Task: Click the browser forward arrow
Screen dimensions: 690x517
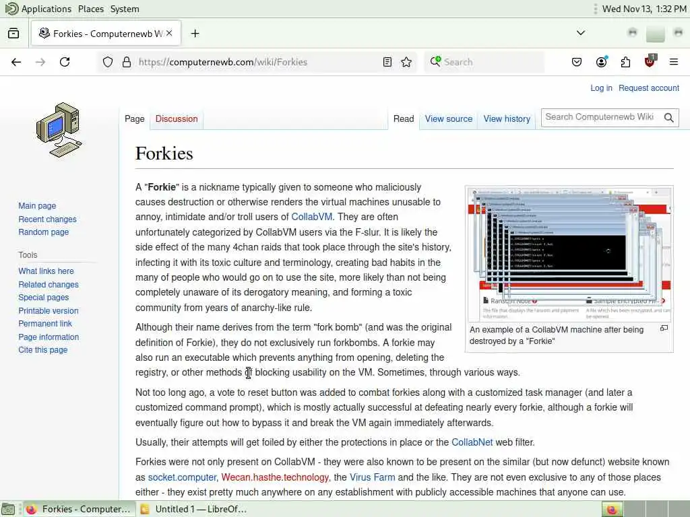Action: [40, 62]
